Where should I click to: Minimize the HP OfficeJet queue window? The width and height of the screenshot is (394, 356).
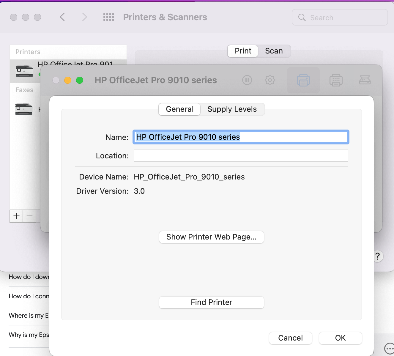click(x=68, y=80)
